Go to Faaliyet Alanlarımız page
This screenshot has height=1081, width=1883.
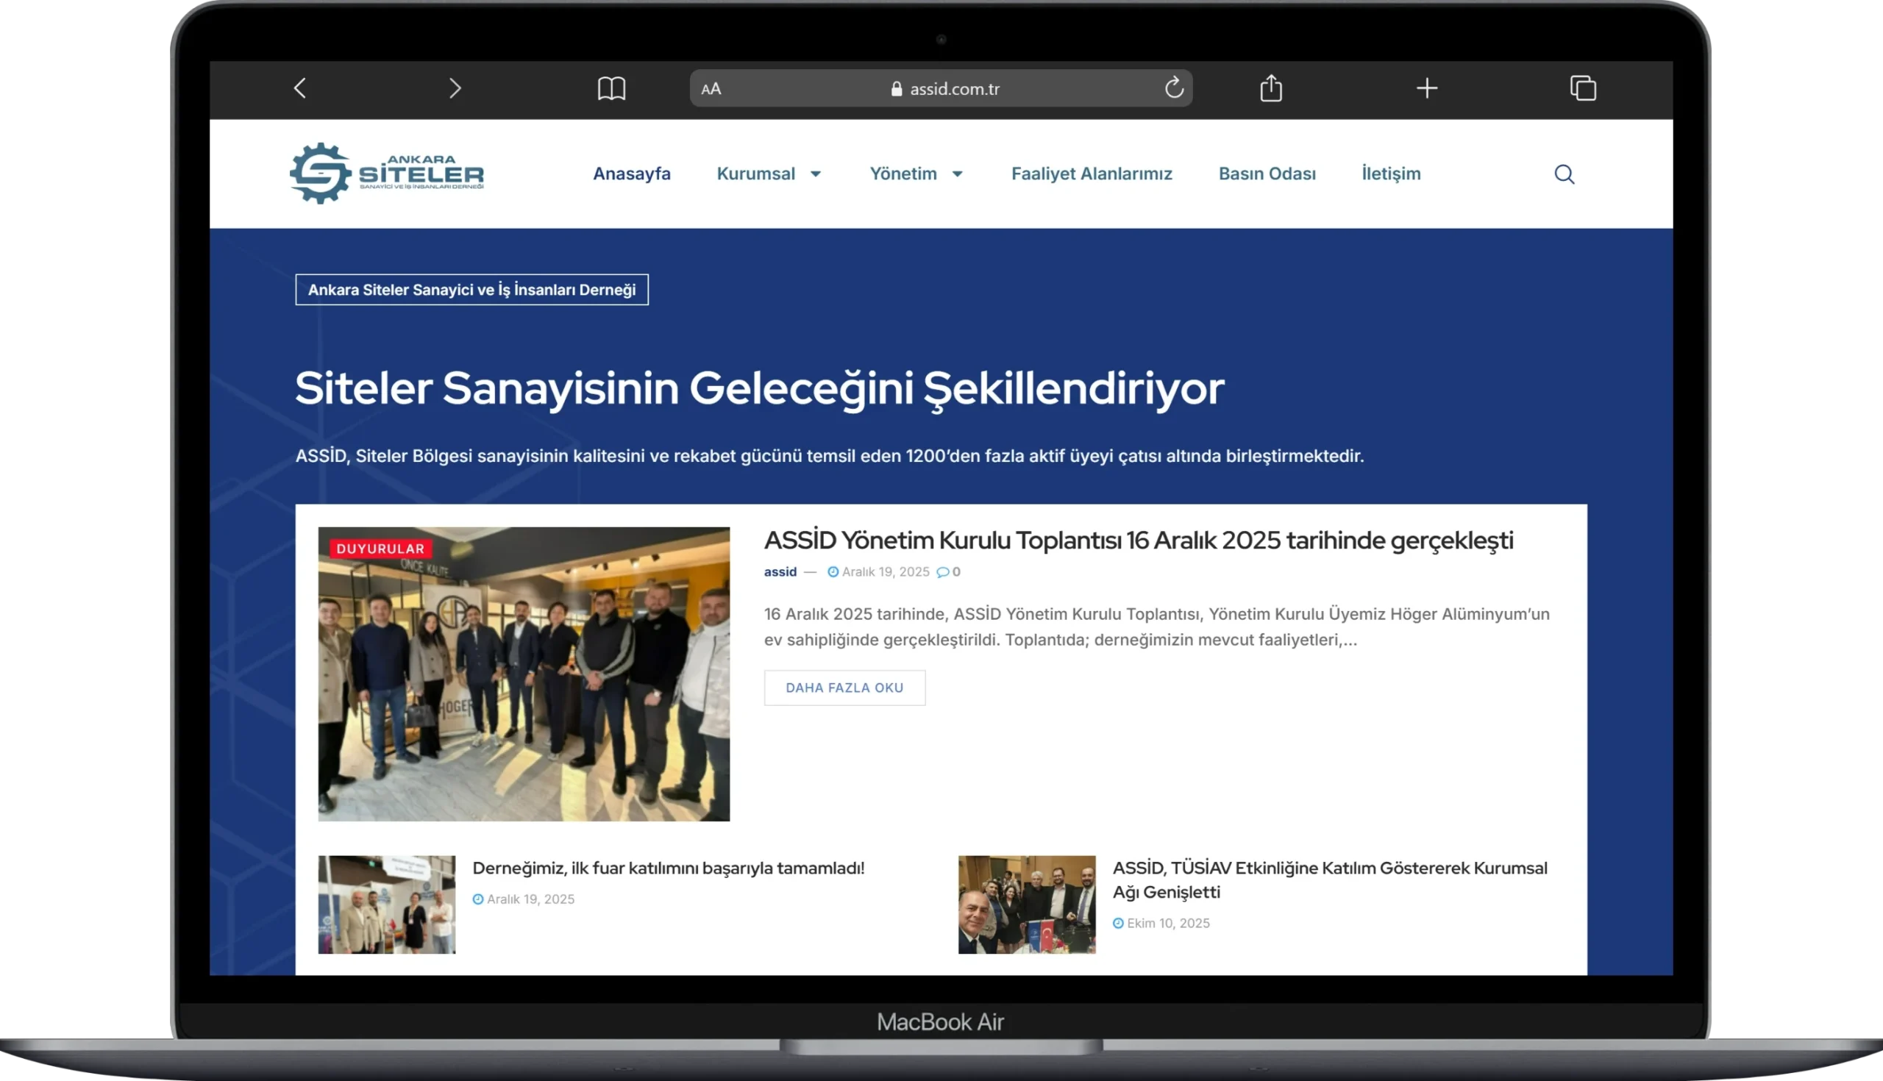1092,174
